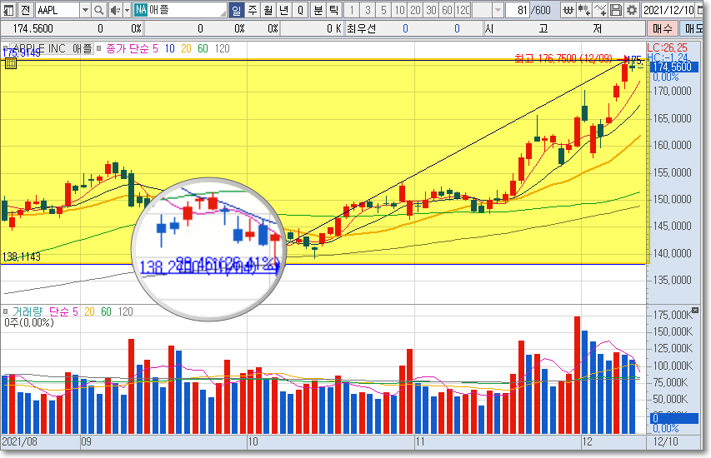Select the 20 interval button
This screenshot has height=458, width=711.
click(x=415, y=9)
